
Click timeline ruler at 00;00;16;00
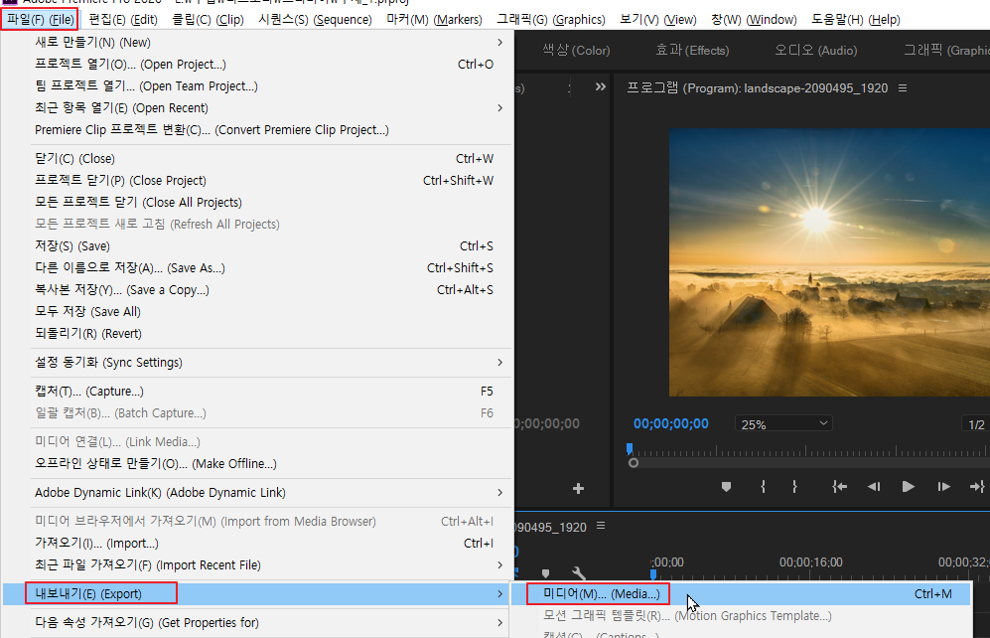[810, 562]
